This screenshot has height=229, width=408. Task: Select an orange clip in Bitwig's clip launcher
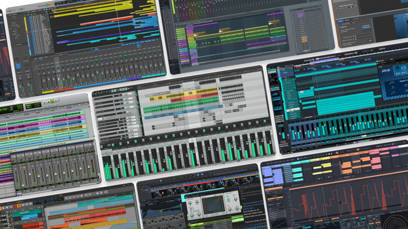346,165
